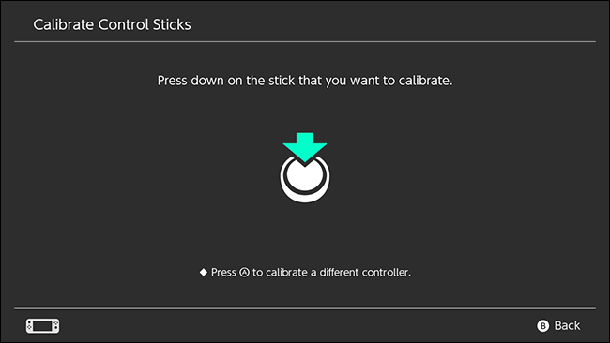Image resolution: width=610 pixels, height=343 pixels.
Task: Click the word Press in the bottom hint
Action: pyautogui.click(x=223, y=273)
